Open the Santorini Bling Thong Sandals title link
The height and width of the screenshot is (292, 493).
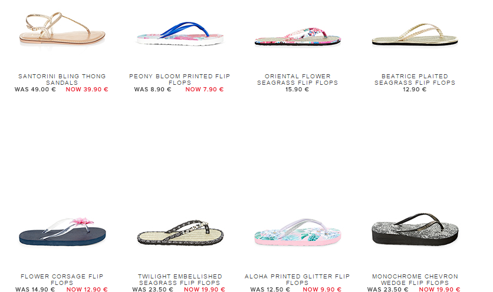62,79
